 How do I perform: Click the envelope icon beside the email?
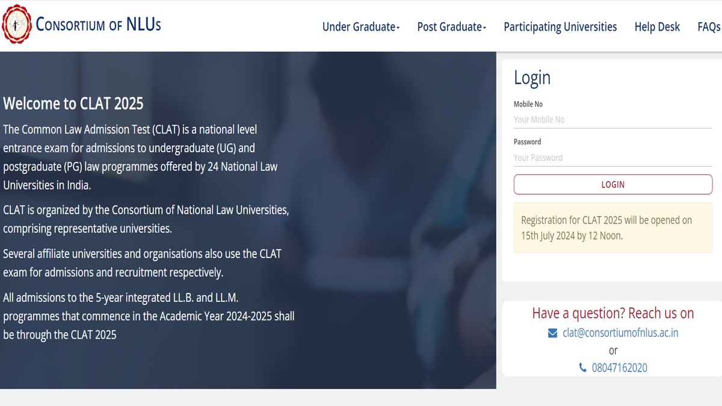[x=552, y=333]
